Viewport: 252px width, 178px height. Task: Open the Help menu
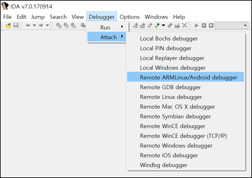point(179,17)
